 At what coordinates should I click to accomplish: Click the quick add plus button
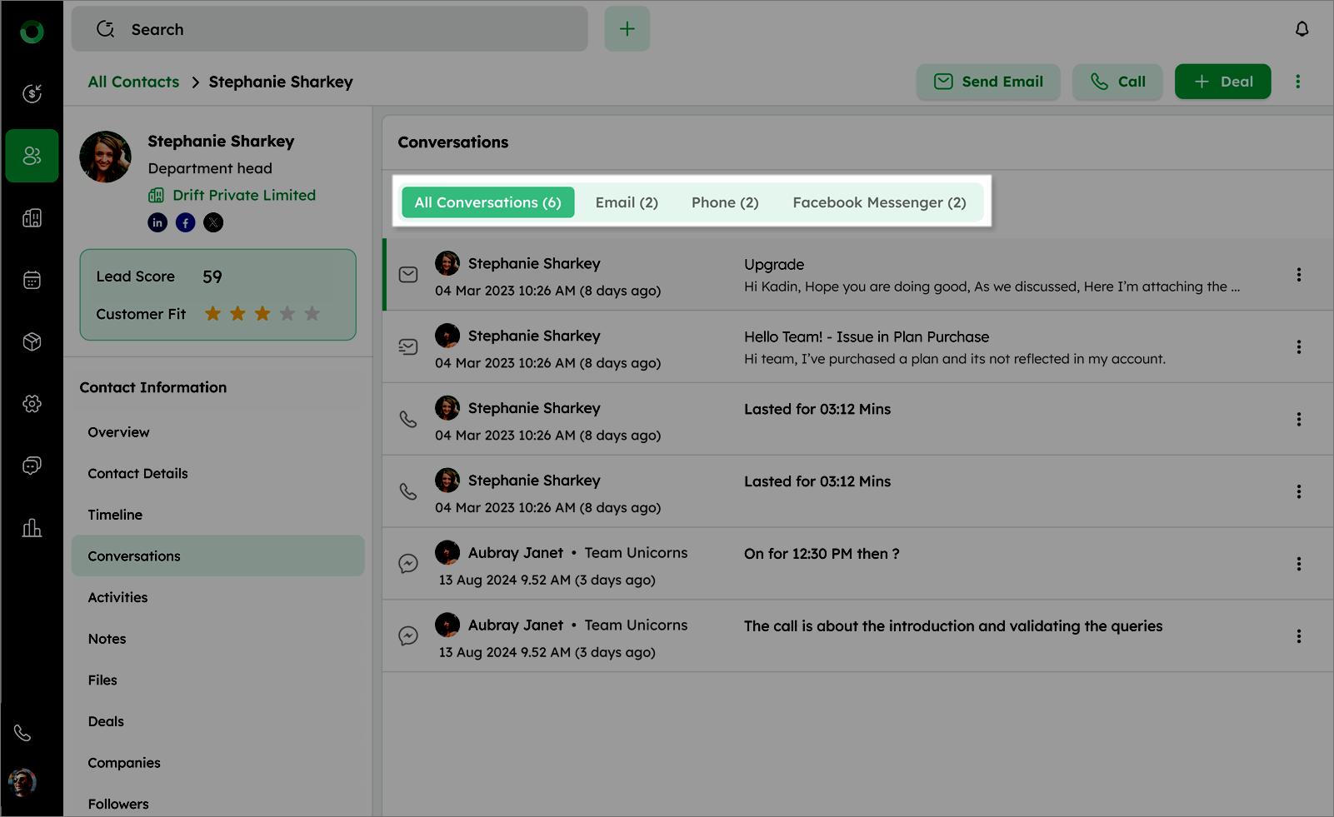click(x=627, y=29)
